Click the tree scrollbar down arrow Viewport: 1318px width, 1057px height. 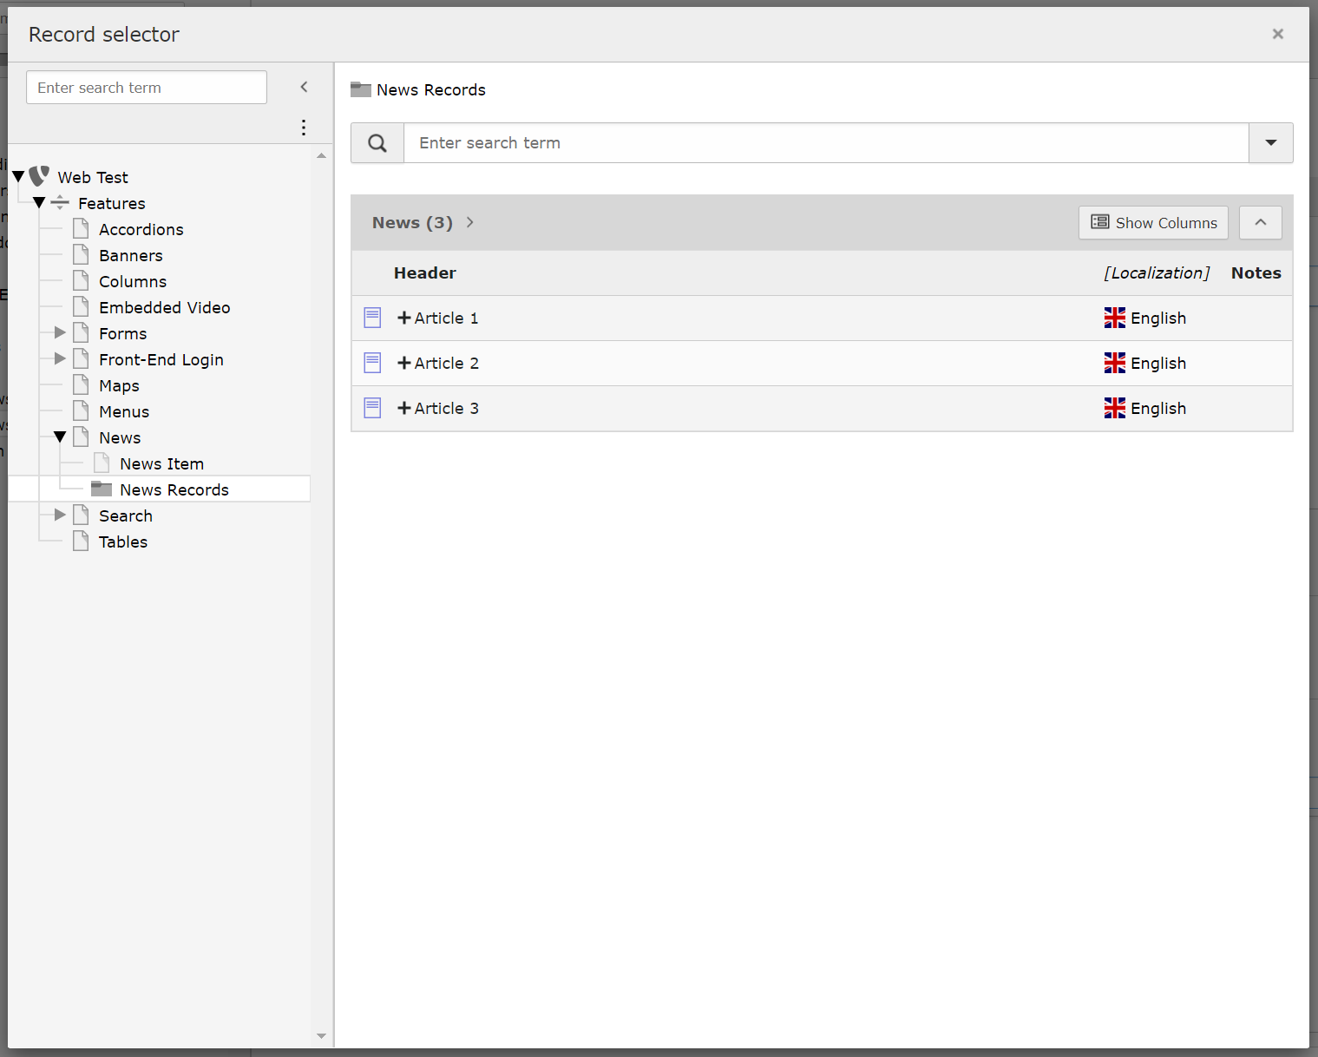click(x=321, y=1036)
